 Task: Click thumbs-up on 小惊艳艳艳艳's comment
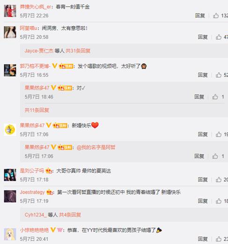point(219,239)
